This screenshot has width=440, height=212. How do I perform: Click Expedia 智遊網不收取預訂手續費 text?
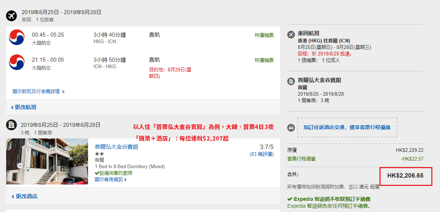click(x=332, y=199)
